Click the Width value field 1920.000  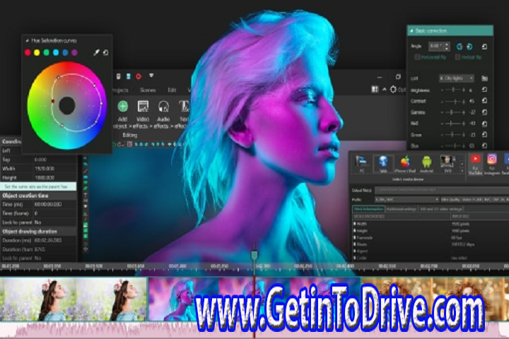54,169
